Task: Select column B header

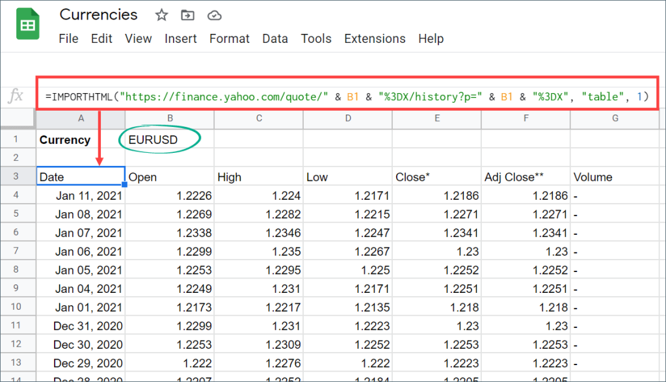Action: coord(170,118)
